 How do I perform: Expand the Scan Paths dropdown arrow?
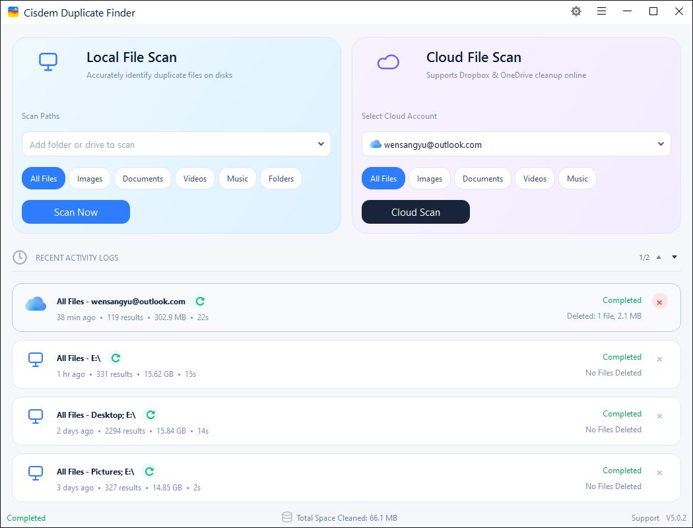point(321,144)
